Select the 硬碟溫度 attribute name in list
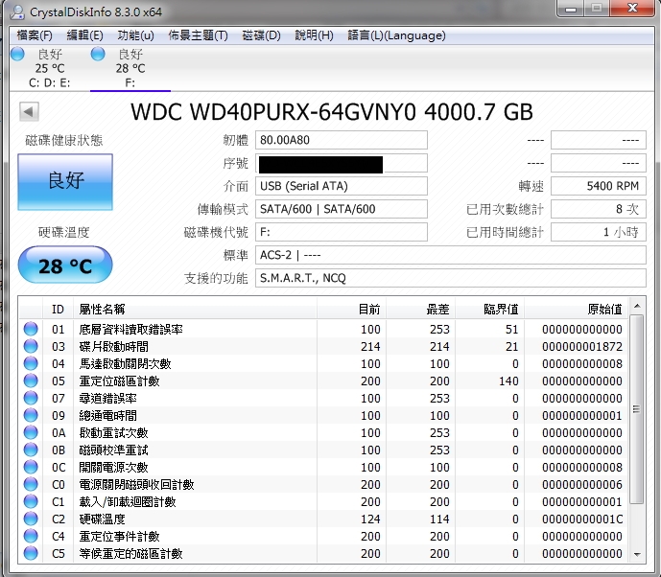 pyautogui.click(x=102, y=519)
